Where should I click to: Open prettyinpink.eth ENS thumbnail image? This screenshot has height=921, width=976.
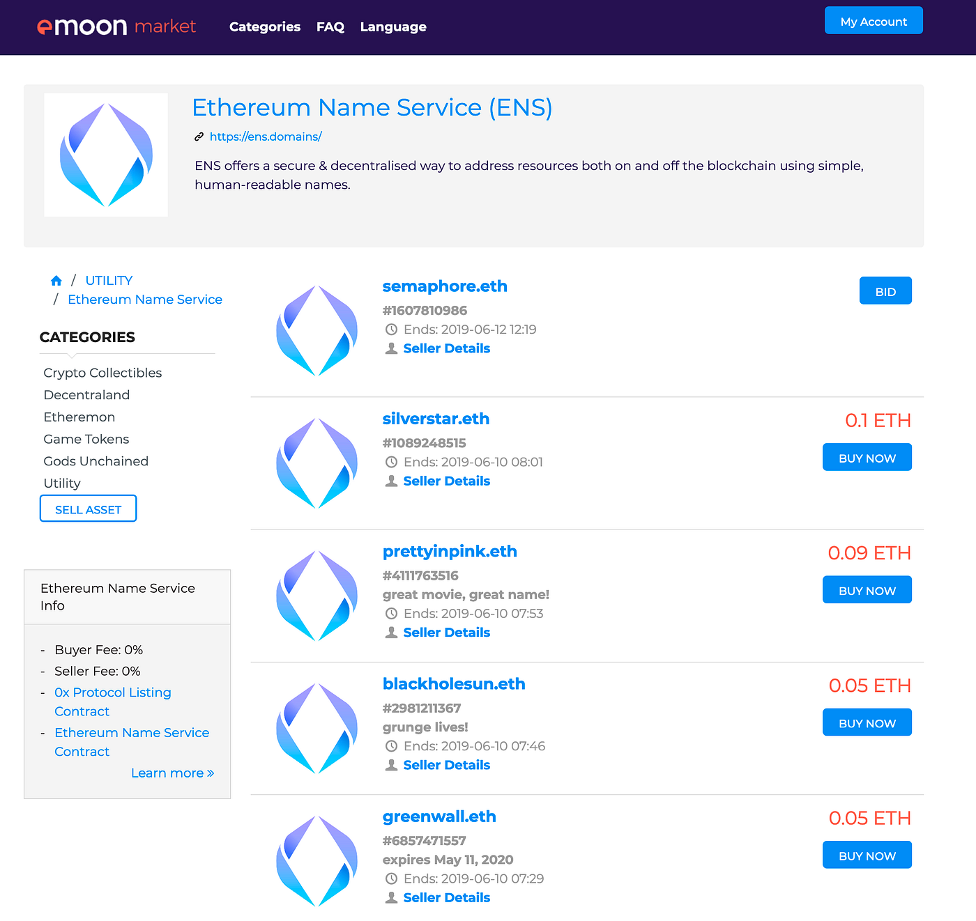[317, 595]
